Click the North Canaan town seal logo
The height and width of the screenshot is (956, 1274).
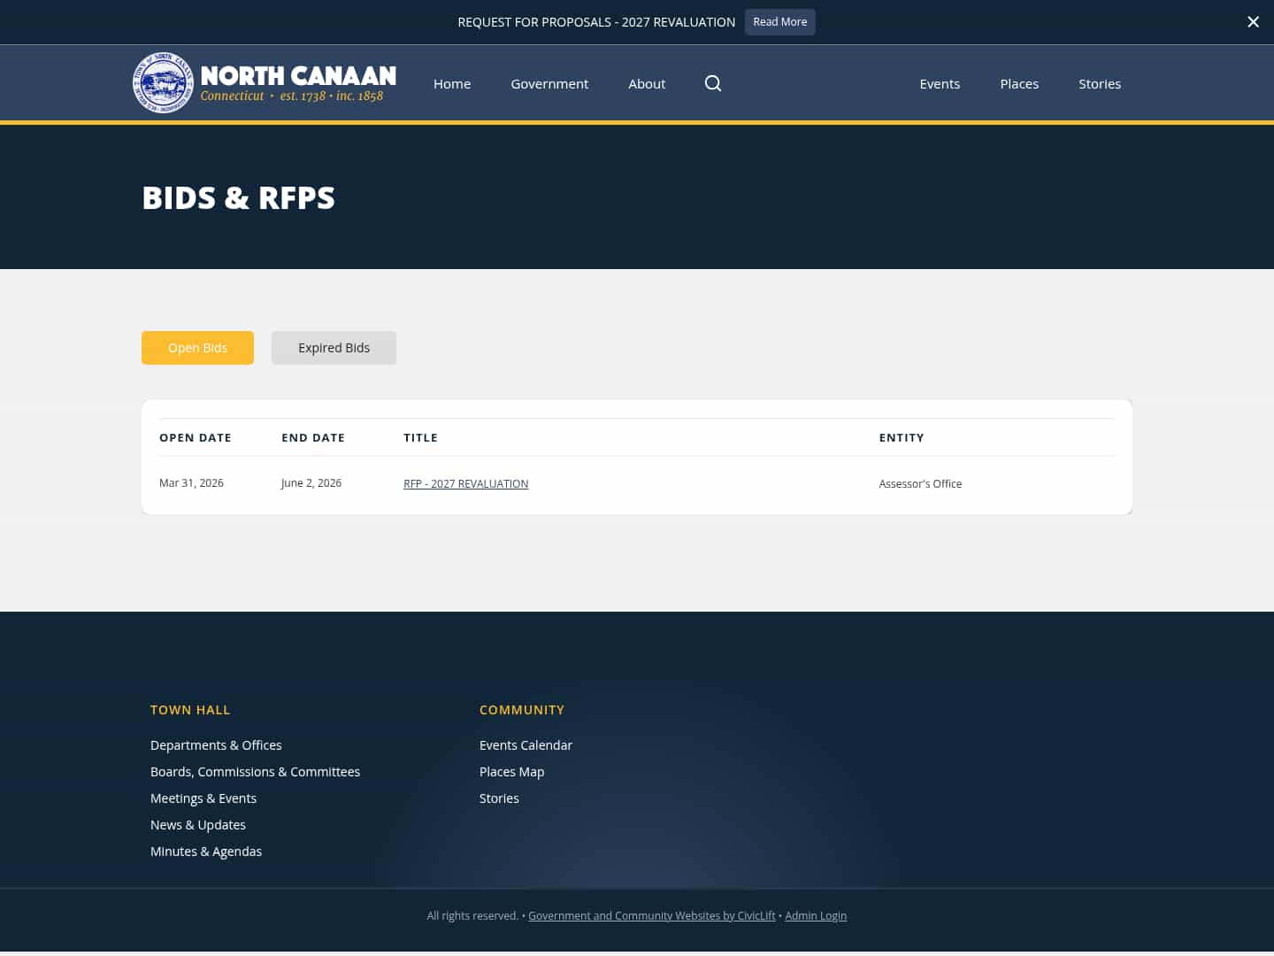coord(163,82)
